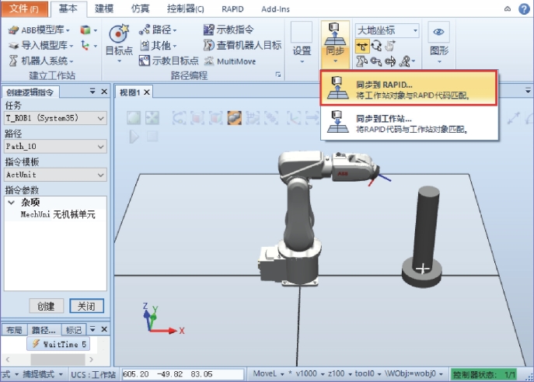Screen dimensions: 534x382
Task: Open the 捕捉模式 snap mode dropdown
Action: pos(42,374)
